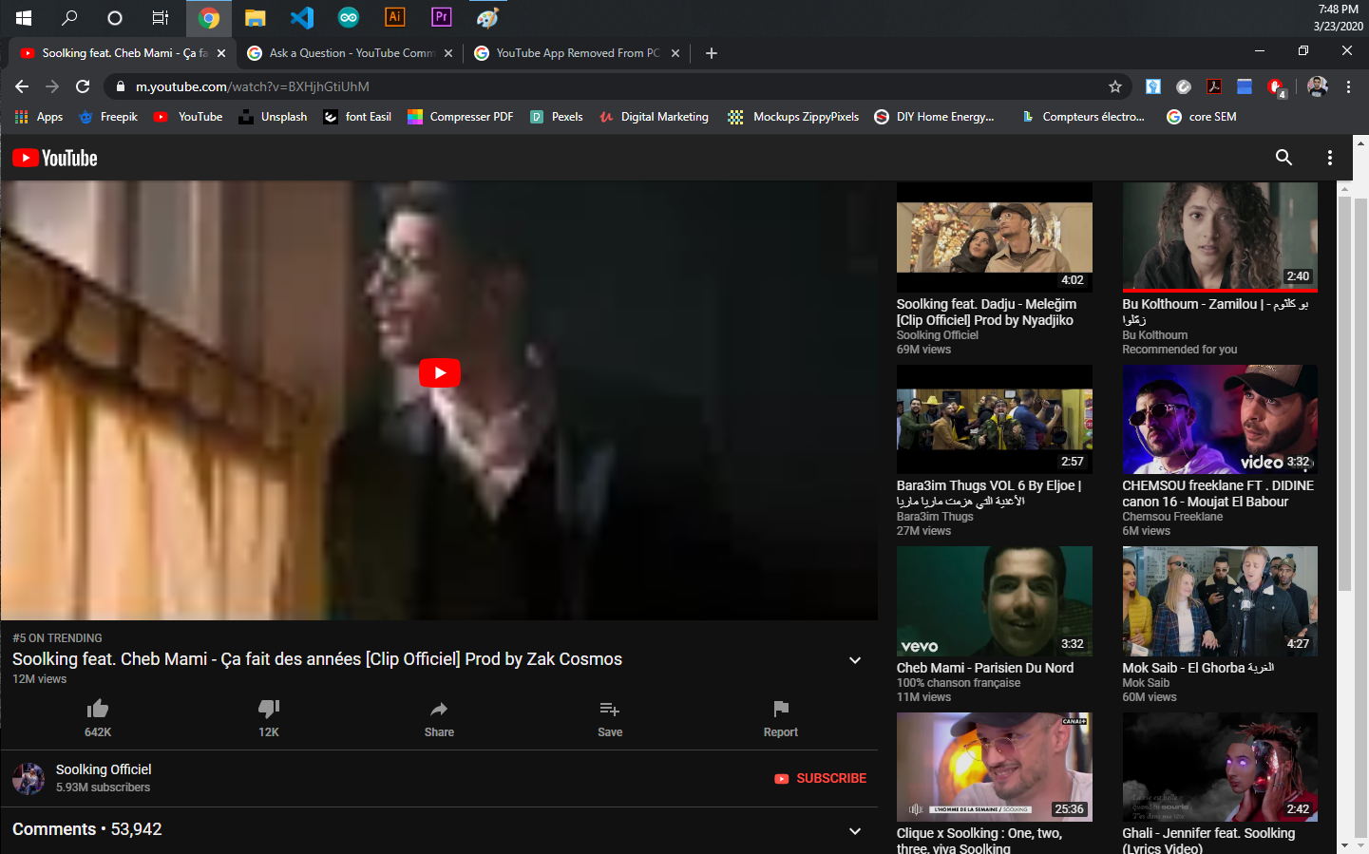Screen dimensions: 1369x854
Task: Expand the Comments section chevron
Action: (x=855, y=831)
